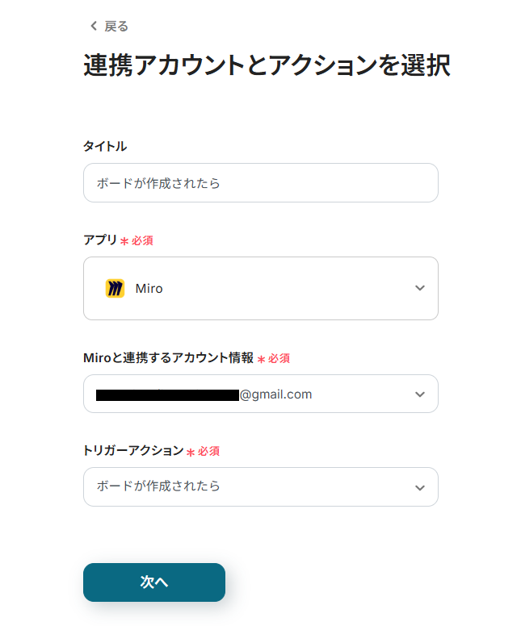Open the アプリ dropdown showing Miro
Image resolution: width=521 pixels, height=626 pixels.
pos(260,288)
